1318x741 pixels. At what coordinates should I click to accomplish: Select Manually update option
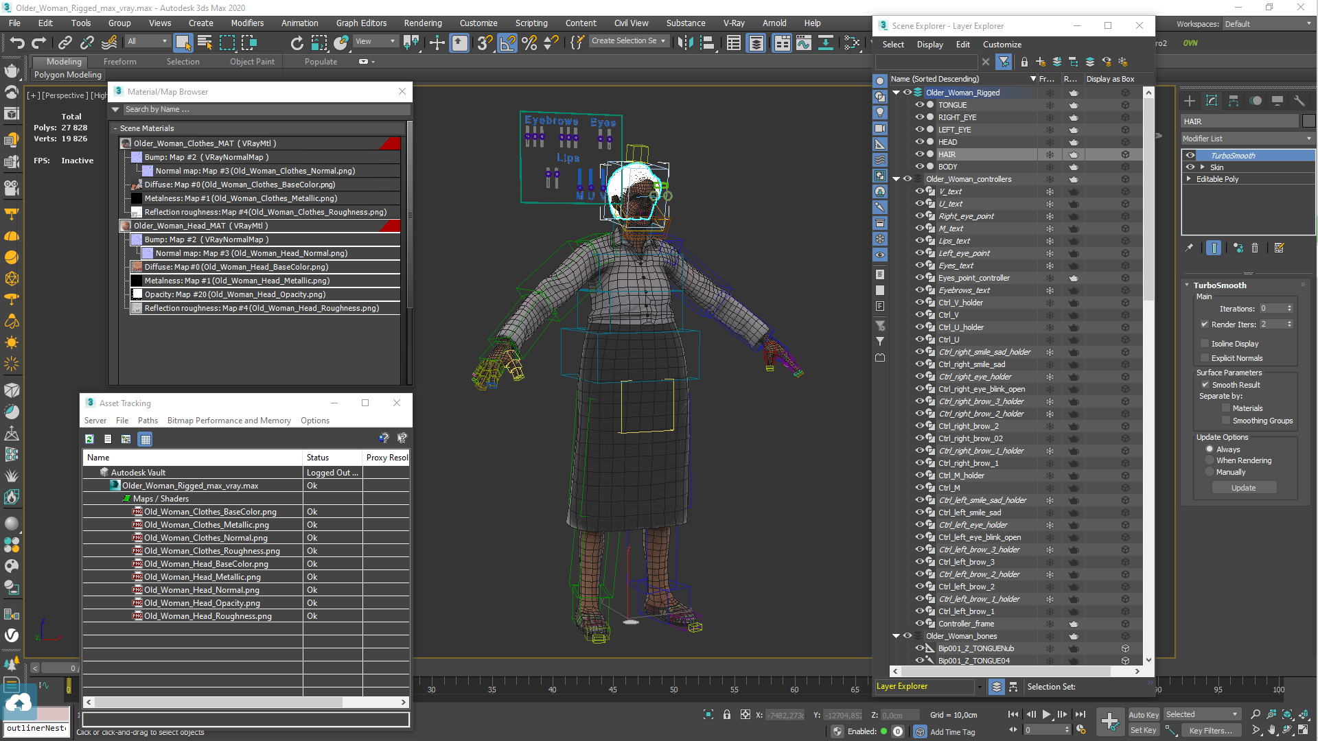click(x=1210, y=472)
